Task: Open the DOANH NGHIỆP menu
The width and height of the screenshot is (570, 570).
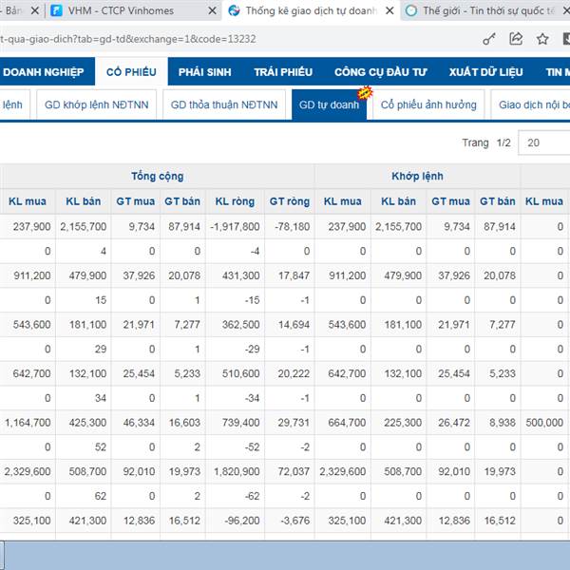Action: click(x=43, y=72)
